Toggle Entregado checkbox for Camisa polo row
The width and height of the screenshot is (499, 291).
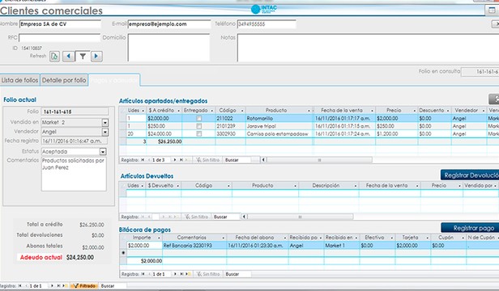[199, 133]
